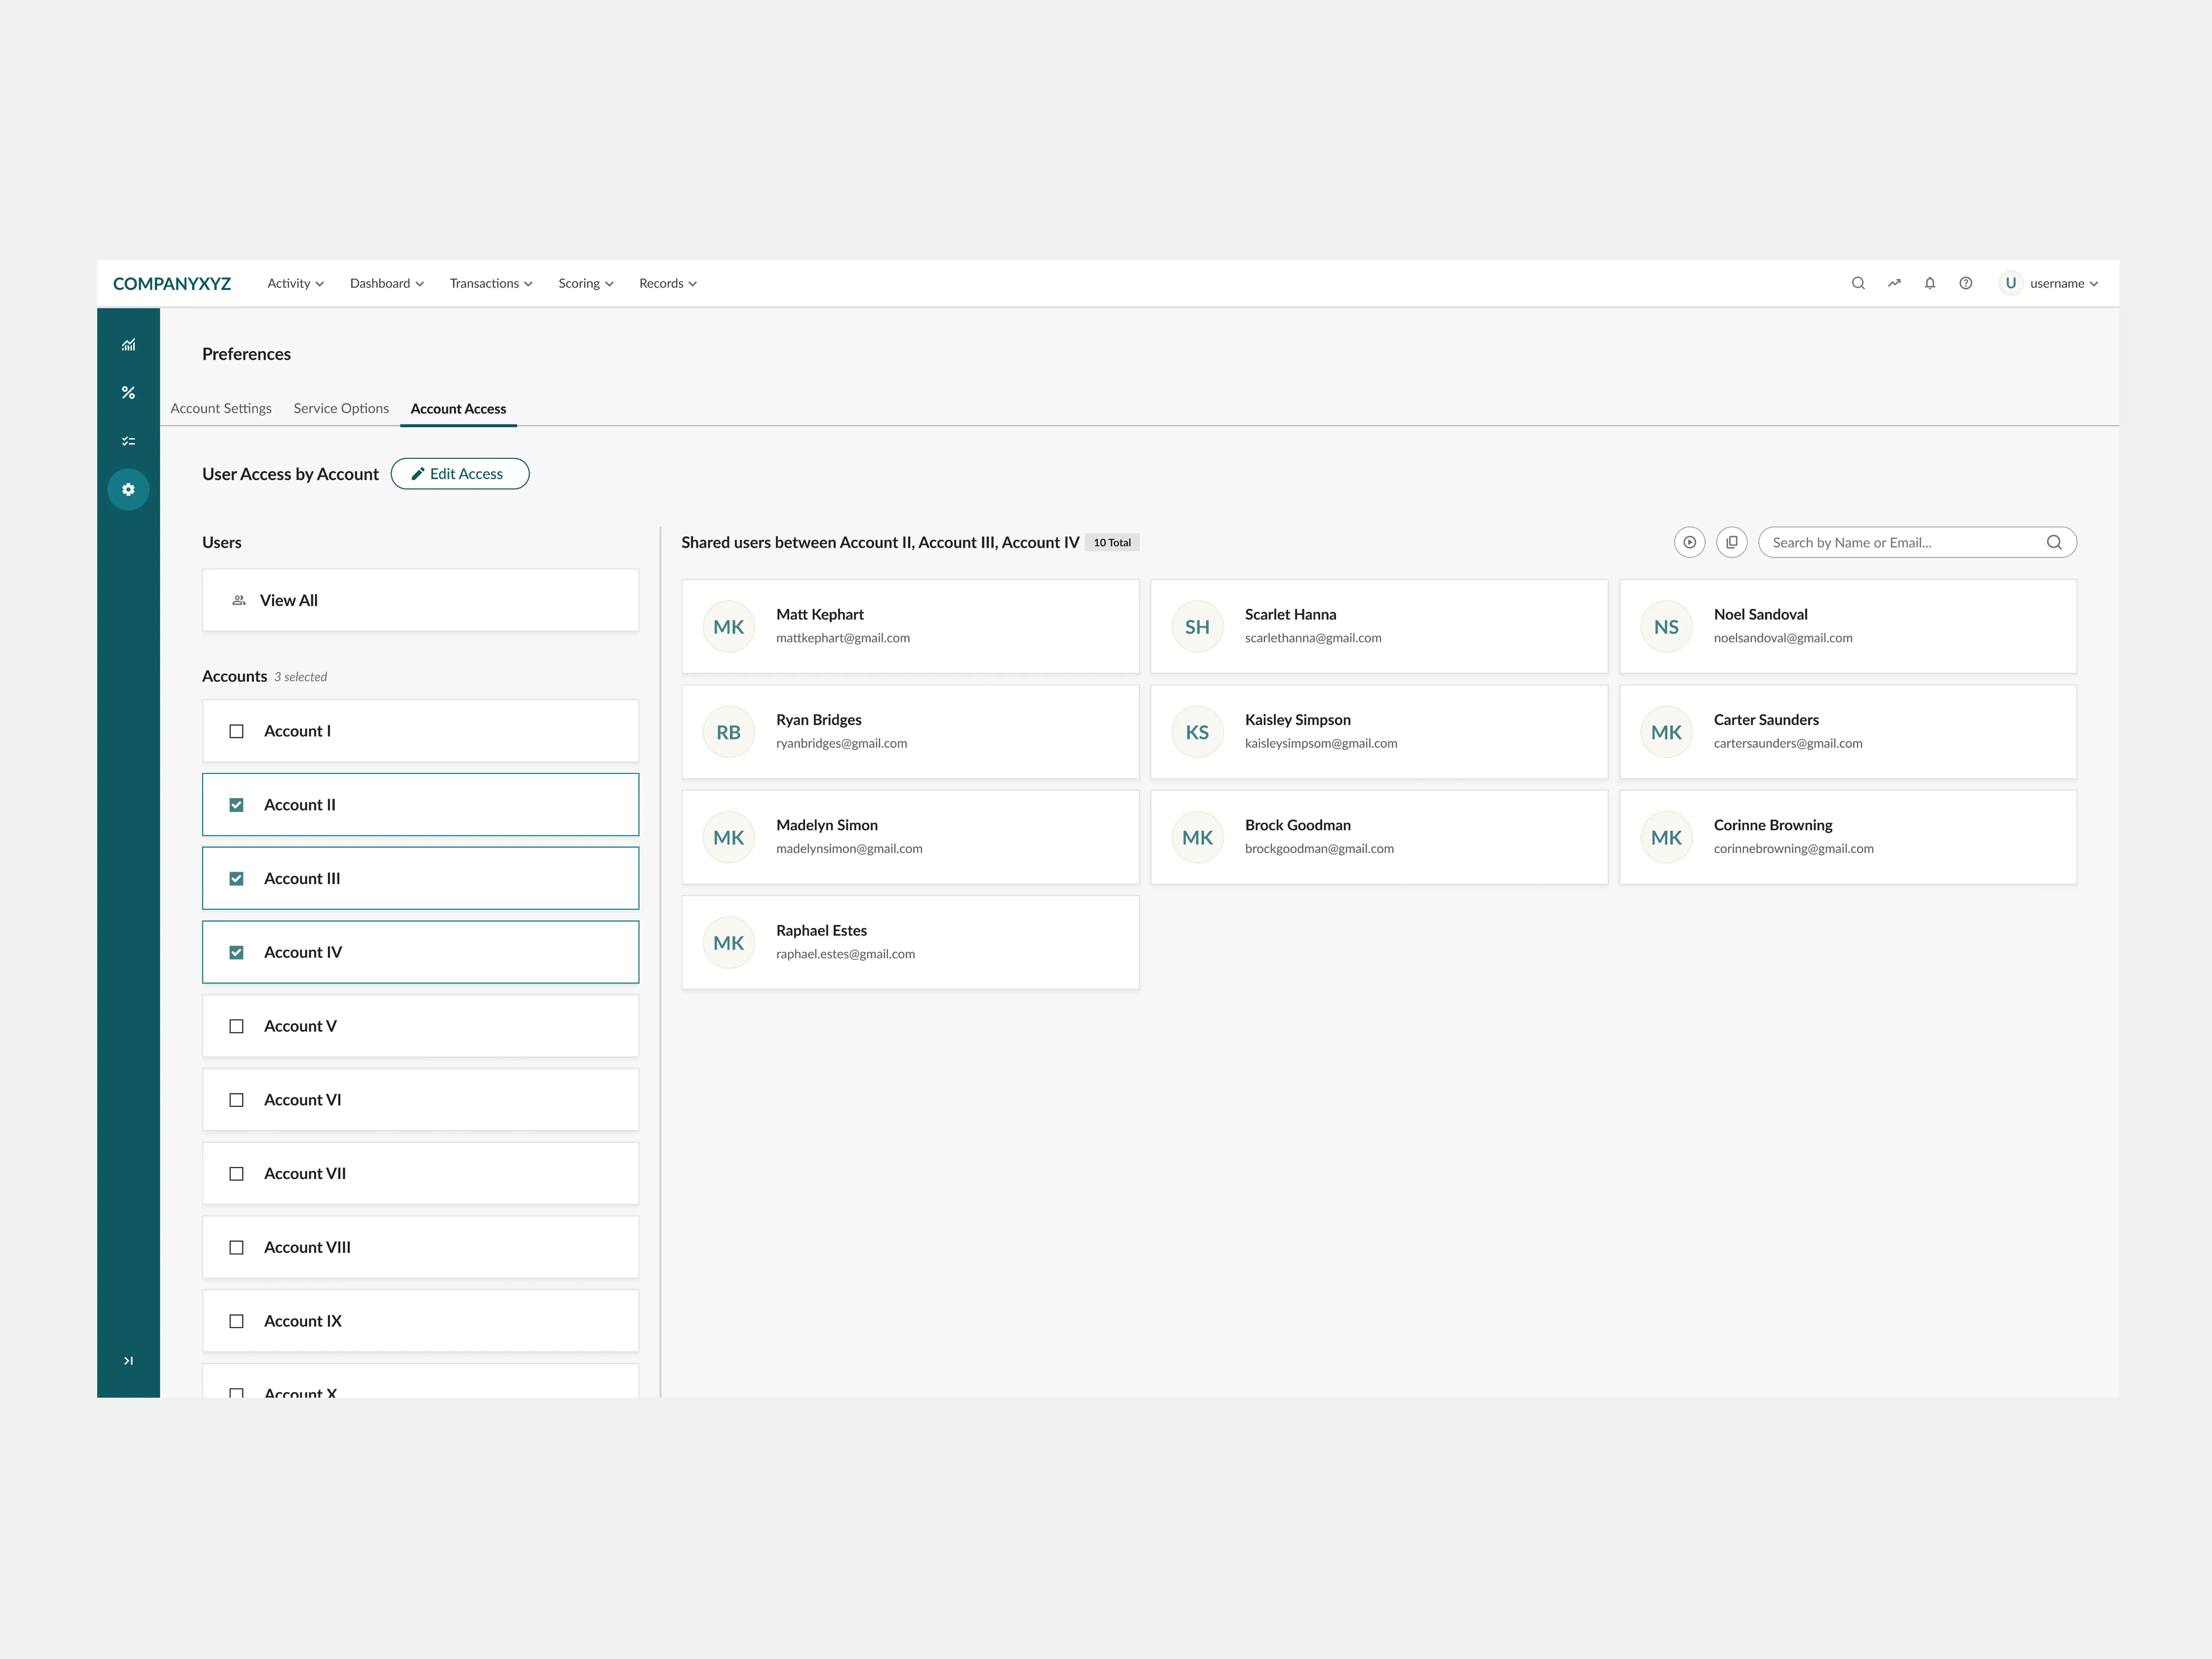Click the COMPANYXYZ logo
The width and height of the screenshot is (2212, 1659).
click(x=172, y=284)
